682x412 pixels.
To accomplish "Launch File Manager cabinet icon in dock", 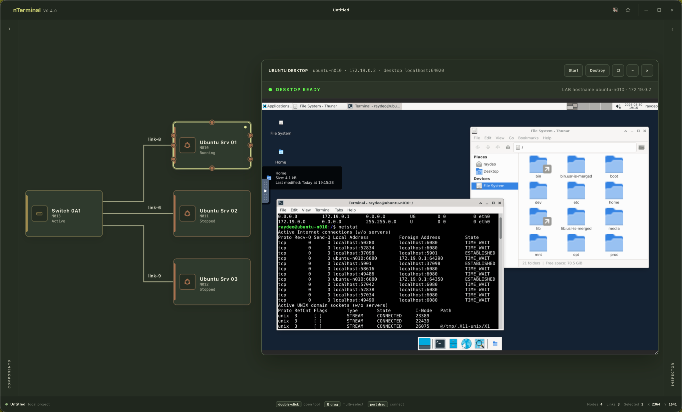I will pos(453,343).
